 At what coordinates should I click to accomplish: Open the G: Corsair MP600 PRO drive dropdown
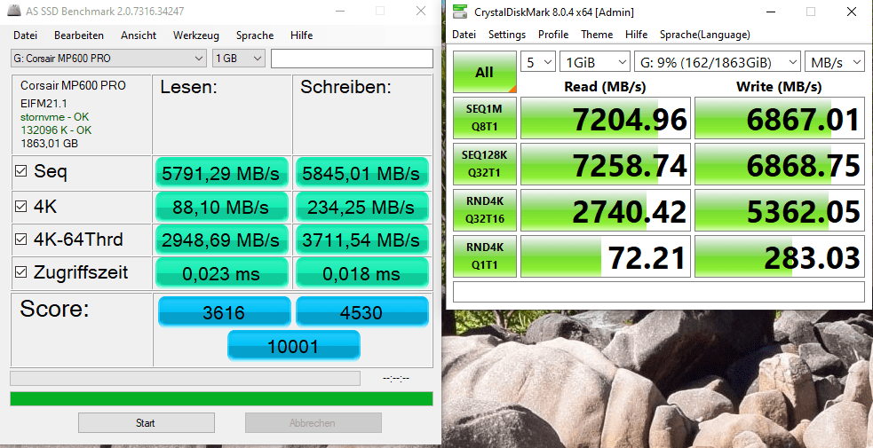coord(108,59)
